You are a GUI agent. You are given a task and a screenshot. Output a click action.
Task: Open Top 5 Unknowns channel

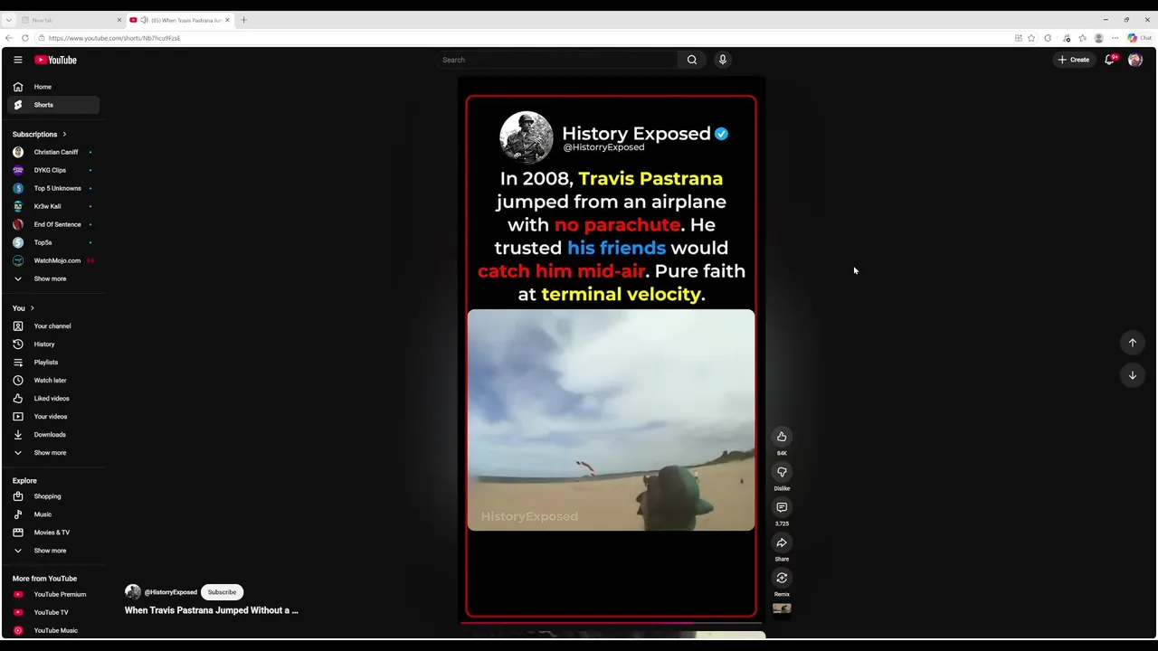pos(53,188)
